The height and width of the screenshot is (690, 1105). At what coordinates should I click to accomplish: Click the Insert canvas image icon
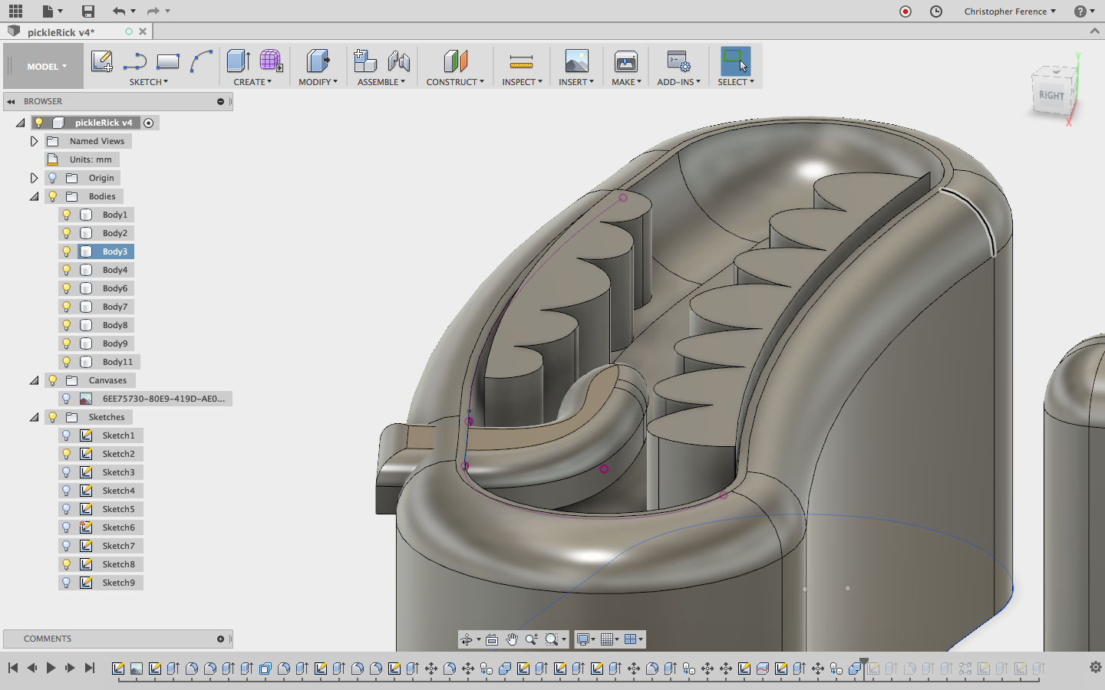click(x=576, y=61)
